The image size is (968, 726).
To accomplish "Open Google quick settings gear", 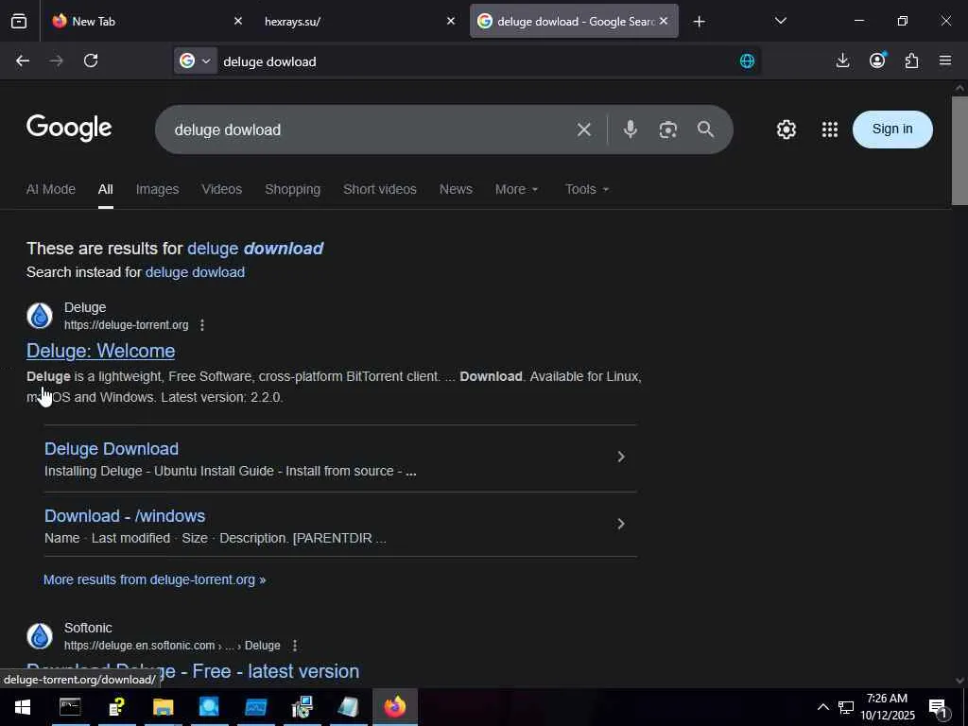I will [x=786, y=130].
